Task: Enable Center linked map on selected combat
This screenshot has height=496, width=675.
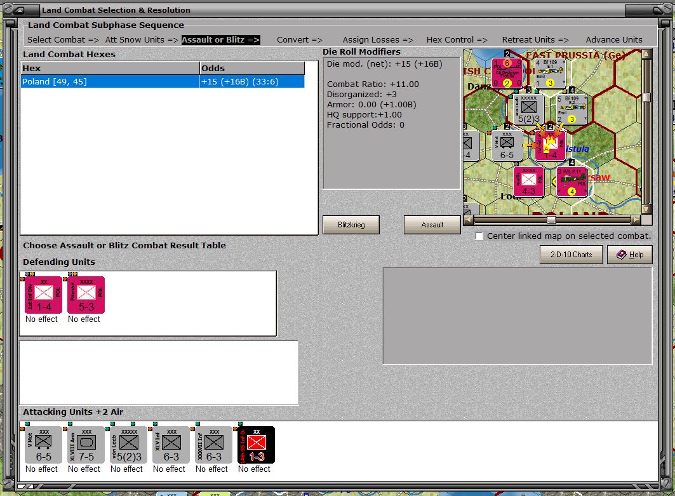Action: pyautogui.click(x=479, y=236)
